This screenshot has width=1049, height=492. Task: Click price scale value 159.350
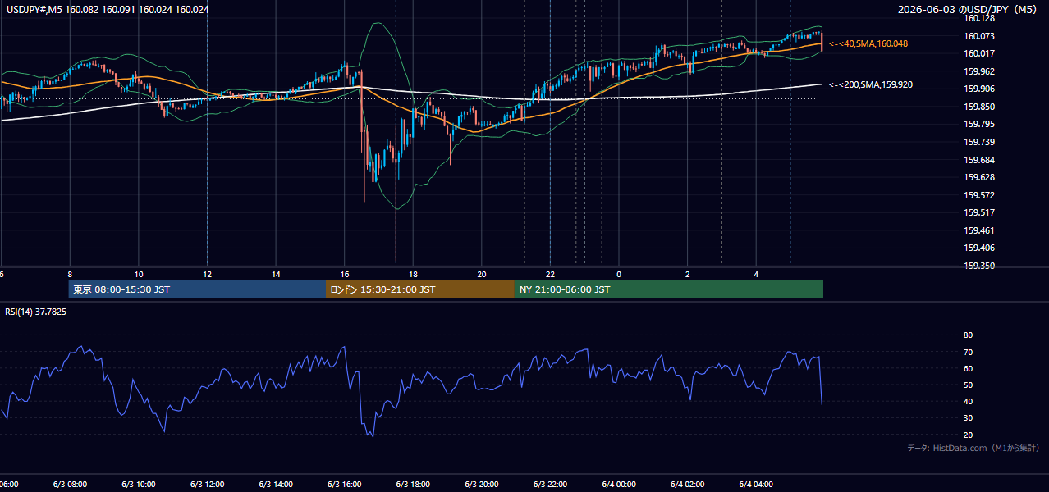(x=979, y=266)
